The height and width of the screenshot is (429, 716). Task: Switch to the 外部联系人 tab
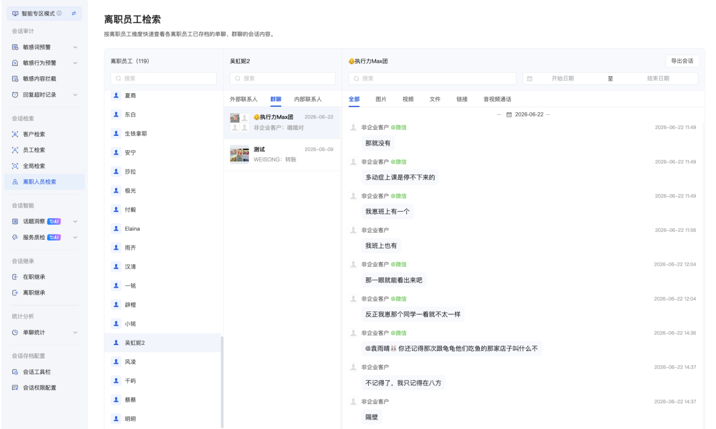[244, 99]
